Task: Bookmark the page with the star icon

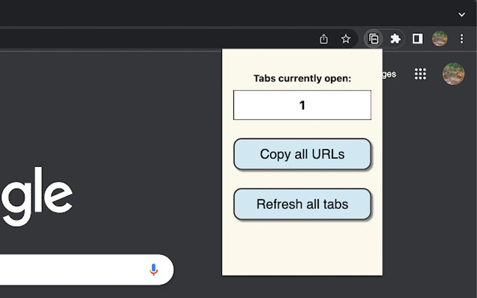Action: pyautogui.click(x=347, y=39)
